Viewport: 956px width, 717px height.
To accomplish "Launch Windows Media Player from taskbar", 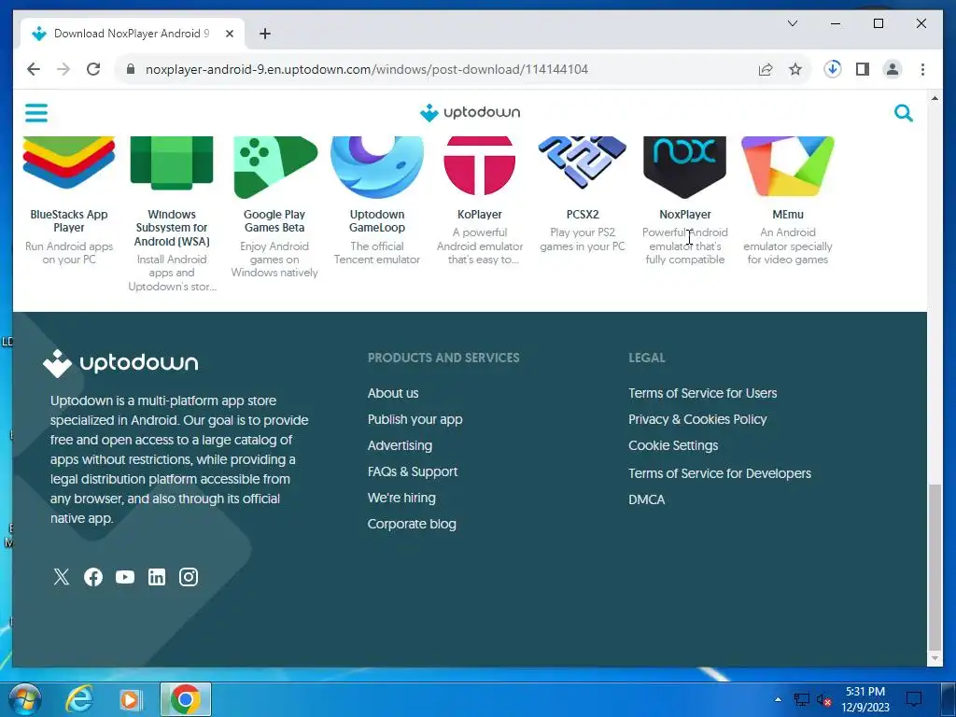I will (131, 699).
